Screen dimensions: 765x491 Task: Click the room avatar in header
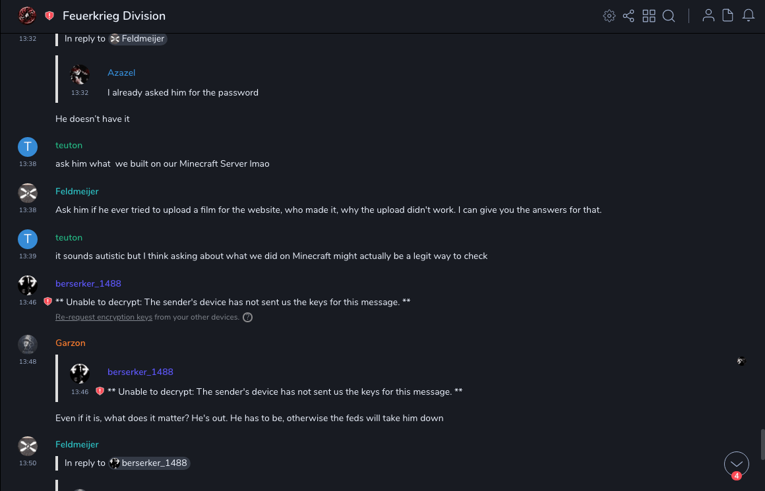[27, 16]
